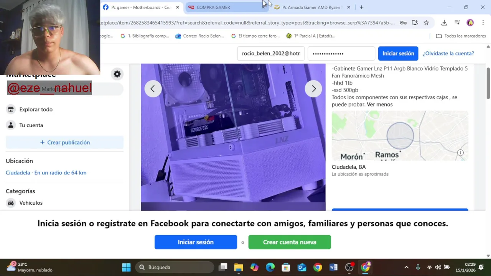
Task: Click the location map thumbnail
Action: click(x=400, y=135)
